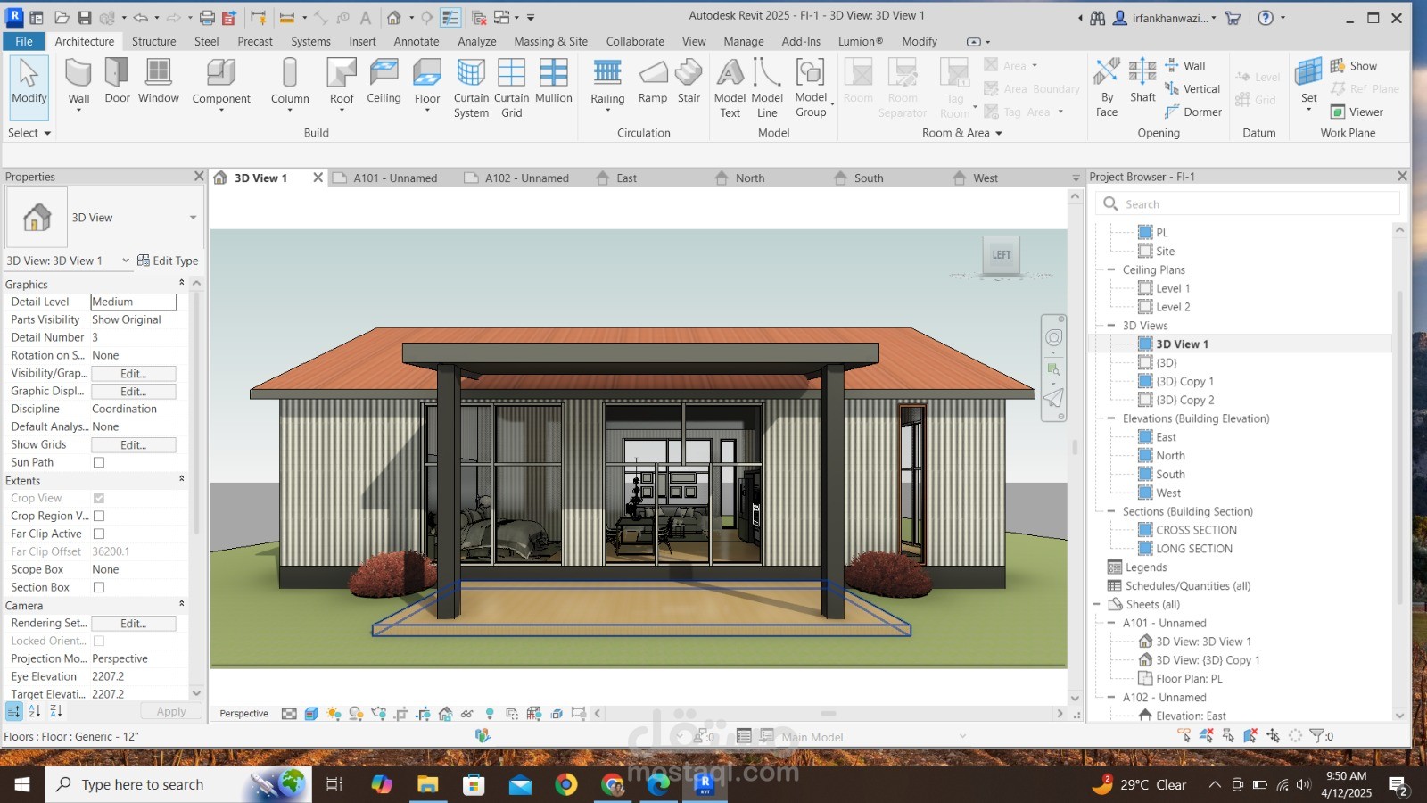Check the Crop View option
1427x803 pixels.
point(98,498)
